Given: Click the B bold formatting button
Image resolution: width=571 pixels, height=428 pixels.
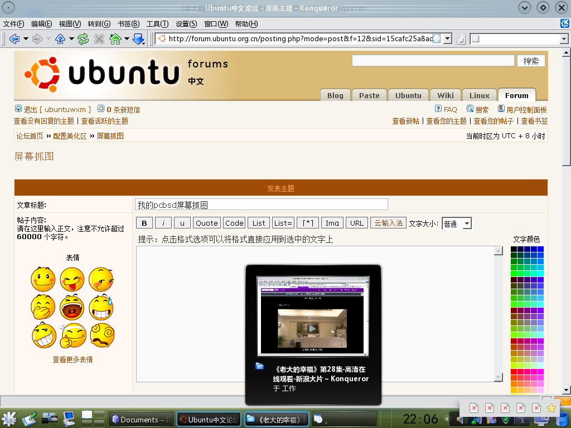Looking at the screenshot, I should pos(144,223).
